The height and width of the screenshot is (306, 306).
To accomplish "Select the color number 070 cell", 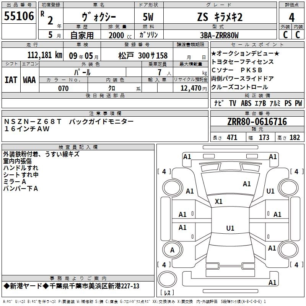I will pos(63,88).
